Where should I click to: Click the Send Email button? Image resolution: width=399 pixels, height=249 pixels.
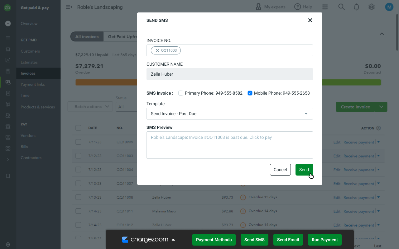point(288,240)
